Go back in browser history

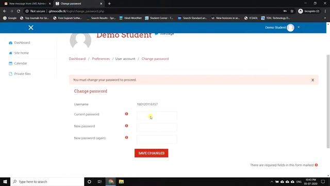click(x=5, y=11)
